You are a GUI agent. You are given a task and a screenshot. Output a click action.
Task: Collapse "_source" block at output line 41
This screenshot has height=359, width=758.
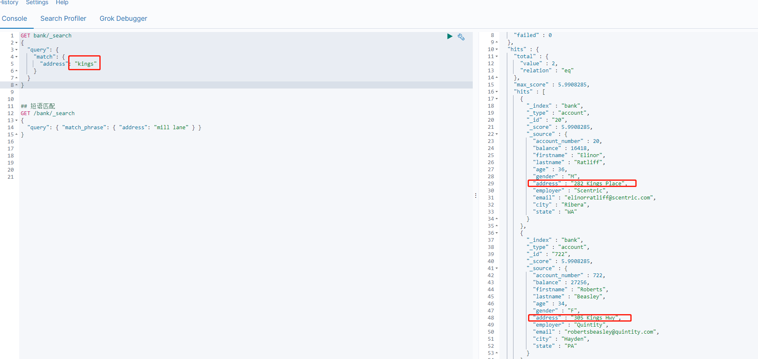point(496,268)
